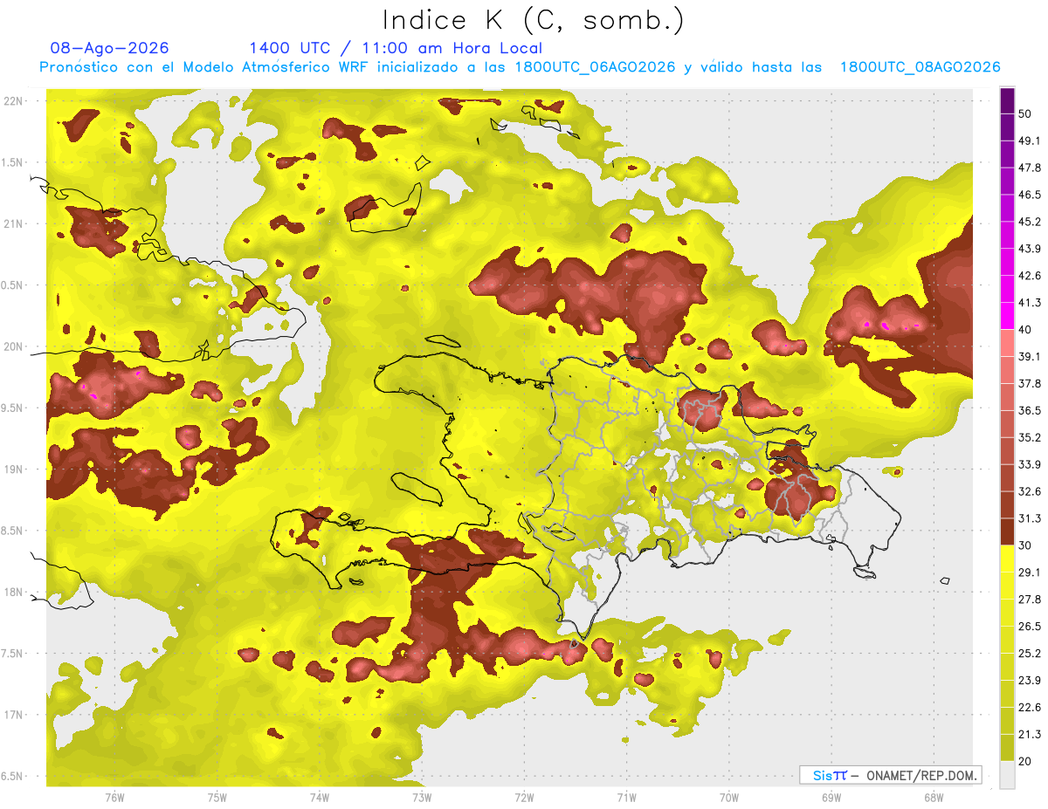Click the color scale value 43.9
The height and width of the screenshot is (809, 1048).
[x=1030, y=249]
